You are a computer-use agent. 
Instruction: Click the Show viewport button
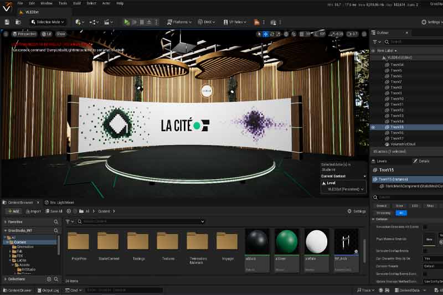click(x=61, y=34)
